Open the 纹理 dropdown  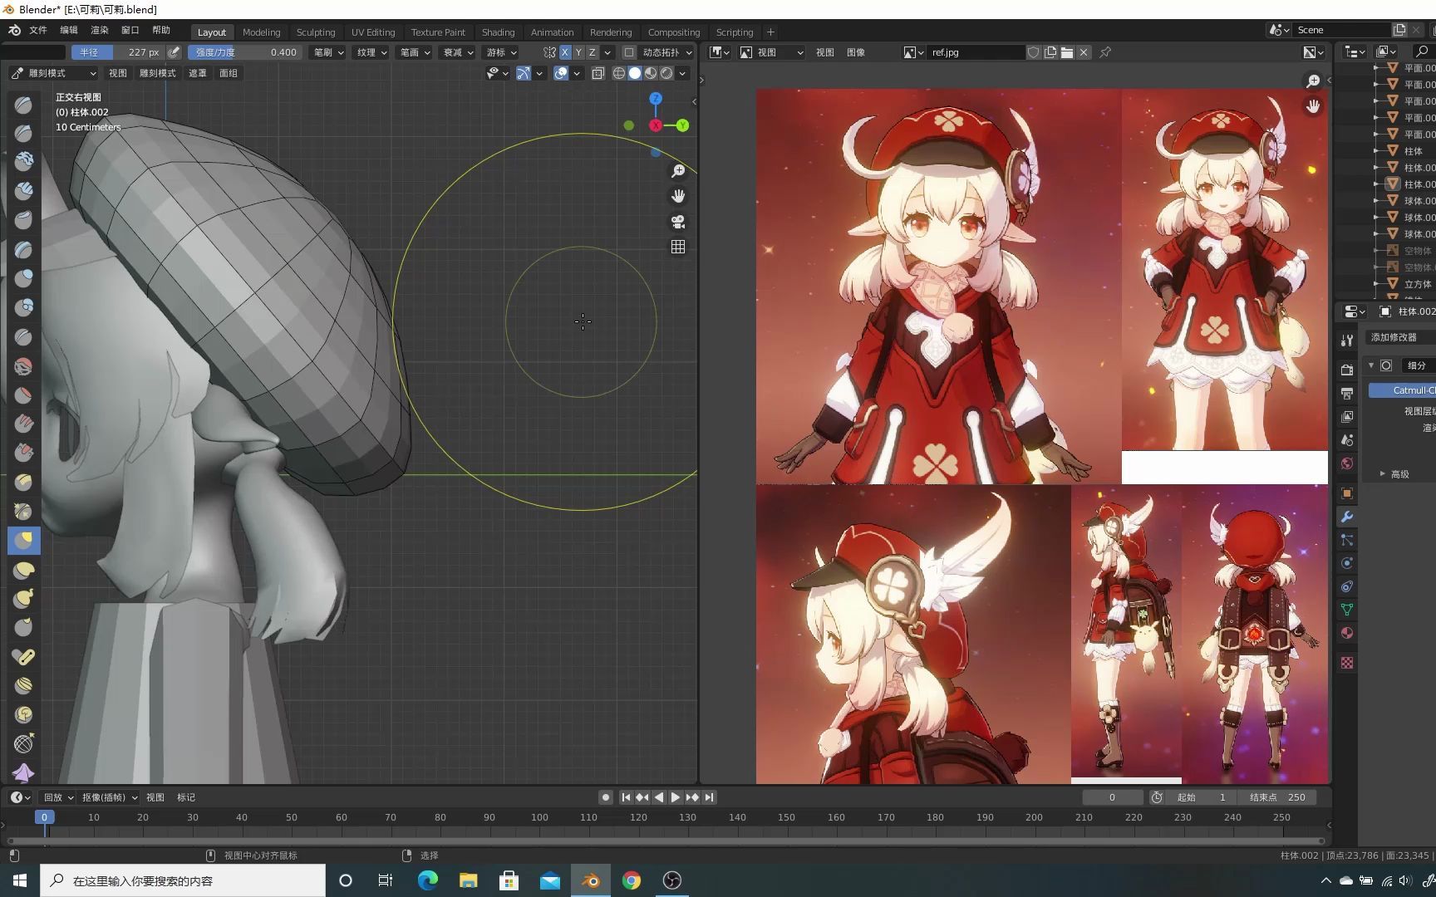tap(371, 52)
